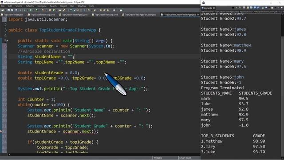Click the Save toolbar icon
Screen dimensions: 284x160
tap(8, 10)
